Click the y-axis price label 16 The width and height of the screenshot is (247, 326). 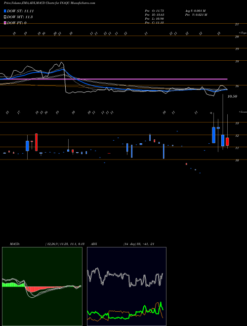coord(237,86)
